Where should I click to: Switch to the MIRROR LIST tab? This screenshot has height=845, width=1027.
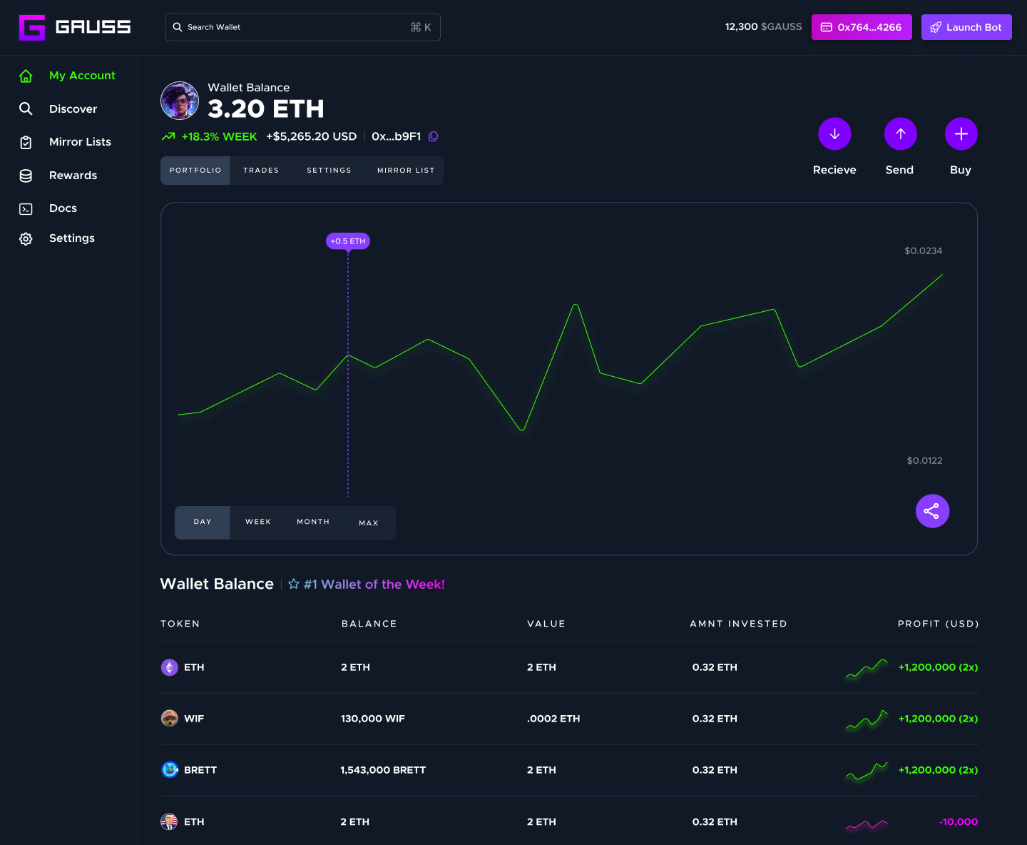[406, 171]
